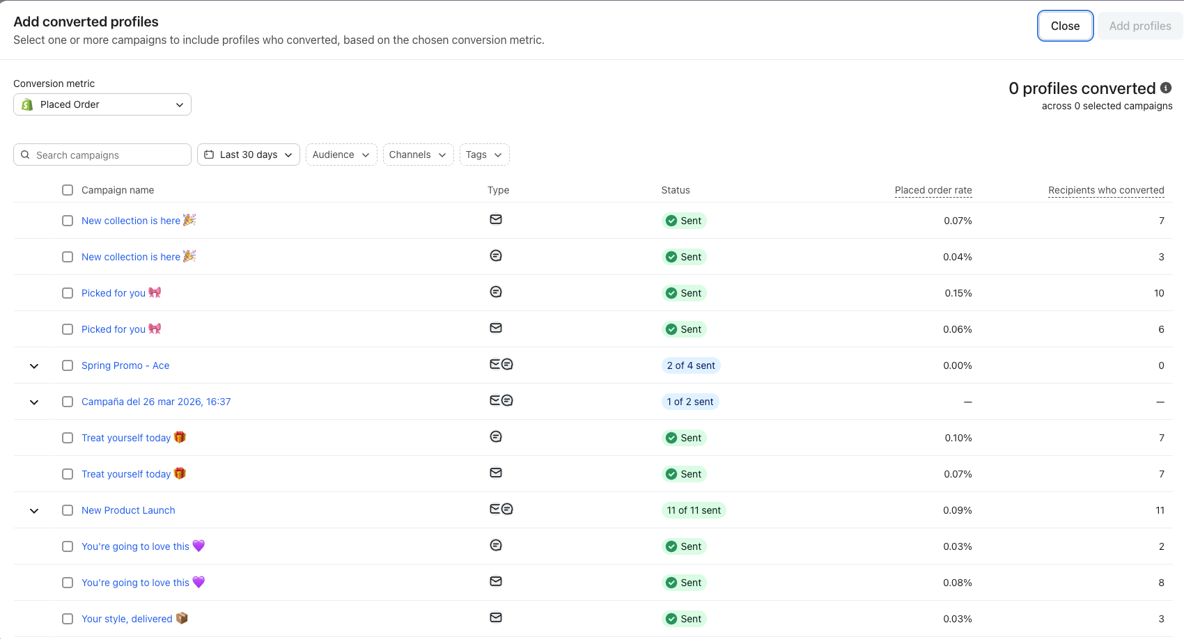Click email and SMS icon for New Product Launch row
This screenshot has width=1184, height=639.
coord(501,509)
